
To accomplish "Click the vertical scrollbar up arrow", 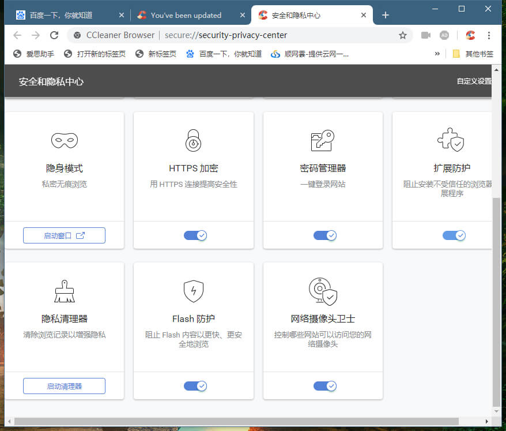I will (x=496, y=69).
